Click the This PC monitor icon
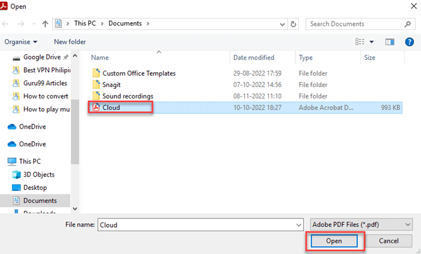 12,162
